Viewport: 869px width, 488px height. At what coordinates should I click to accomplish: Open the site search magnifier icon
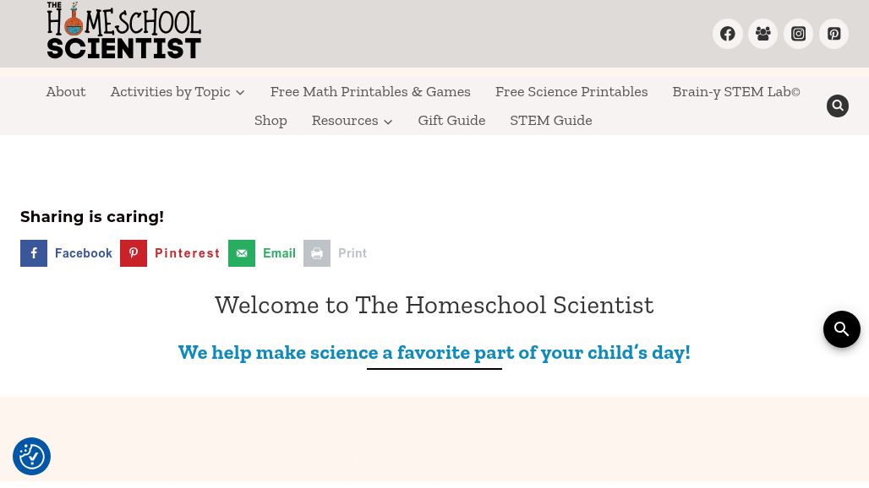(838, 106)
